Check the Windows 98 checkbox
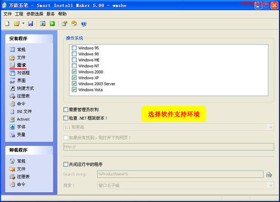This screenshot has width=280, height=202. click(74, 54)
